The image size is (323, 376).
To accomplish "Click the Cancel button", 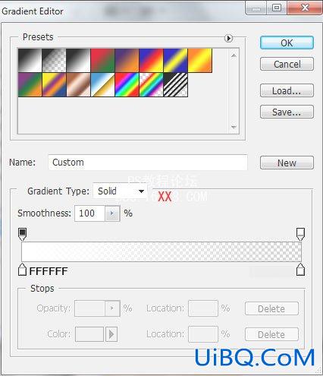I will (287, 64).
